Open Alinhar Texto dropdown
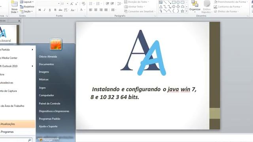253x142 pixels. point(134,7)
